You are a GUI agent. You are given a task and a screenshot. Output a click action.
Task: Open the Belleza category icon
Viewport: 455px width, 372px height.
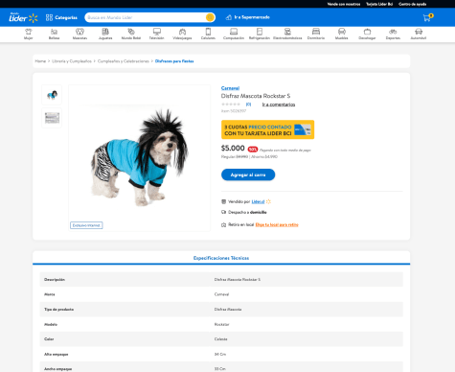pyautogui.click(x=54, y=34)
